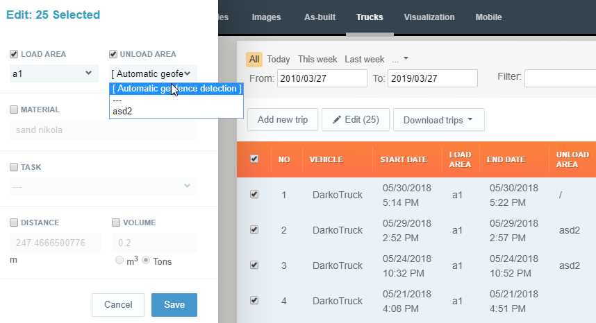Enable the Distance checkbox

tap(14, 222)
